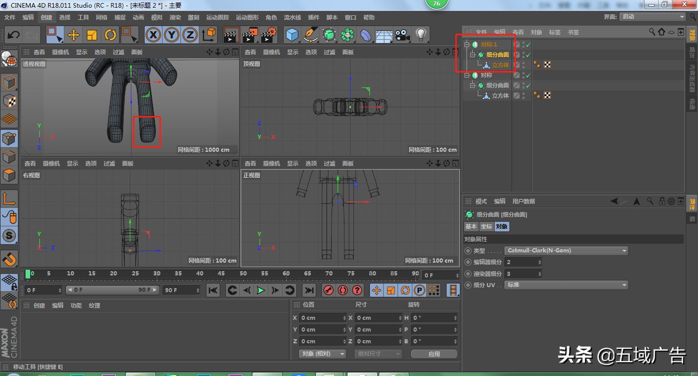The width and height of the screenshot is (698, 376).
Task: Click the 应用 button
Action: pos(434,353)
